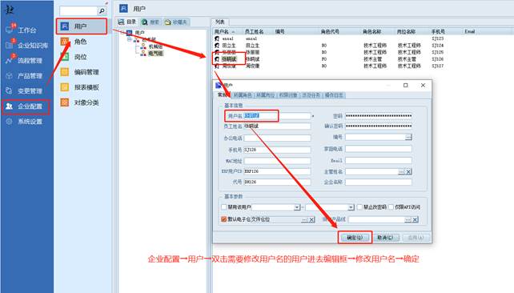Open the second dropdown after 禁用该用户

pos(351,207)
